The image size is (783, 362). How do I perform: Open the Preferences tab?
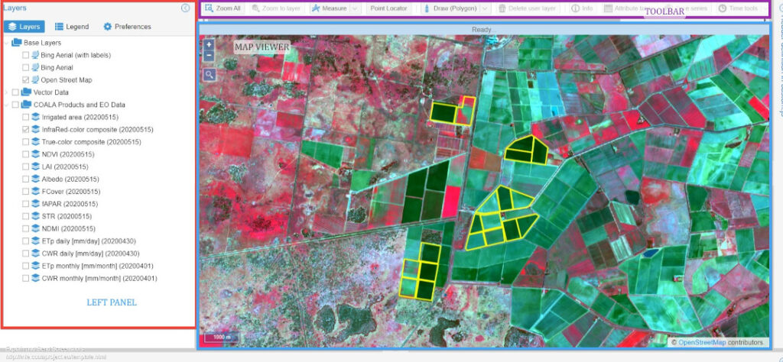click(x=127, y=27)
